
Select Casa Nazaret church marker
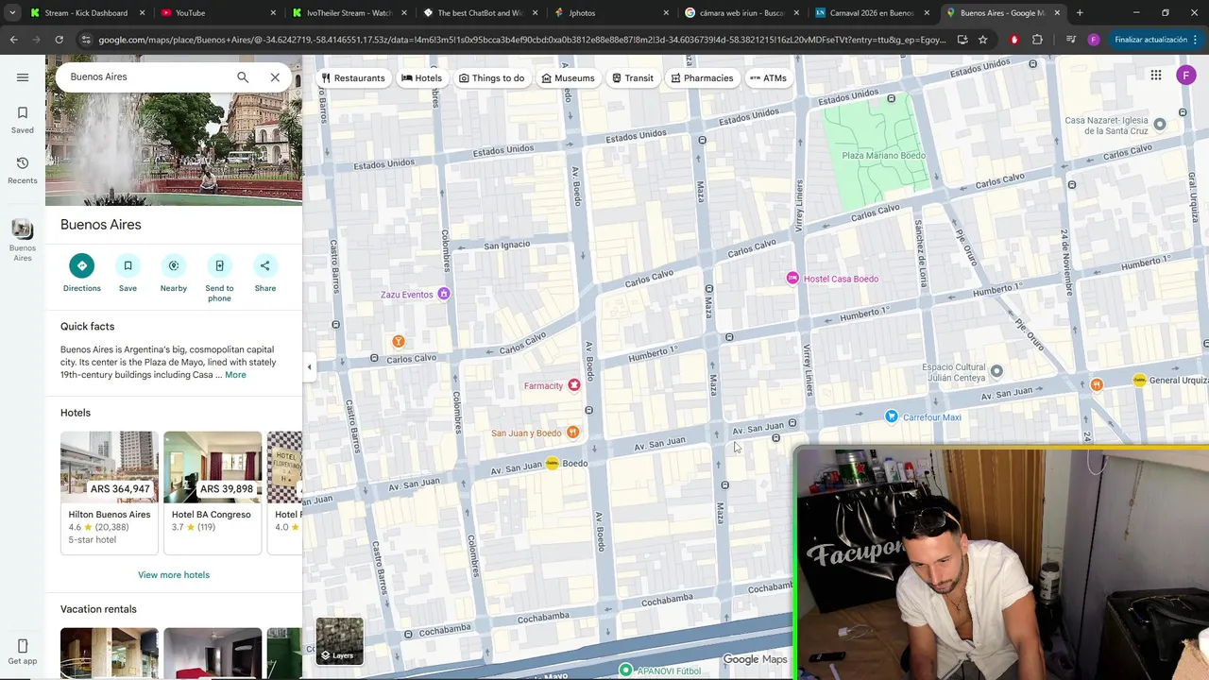point(1159,125)
